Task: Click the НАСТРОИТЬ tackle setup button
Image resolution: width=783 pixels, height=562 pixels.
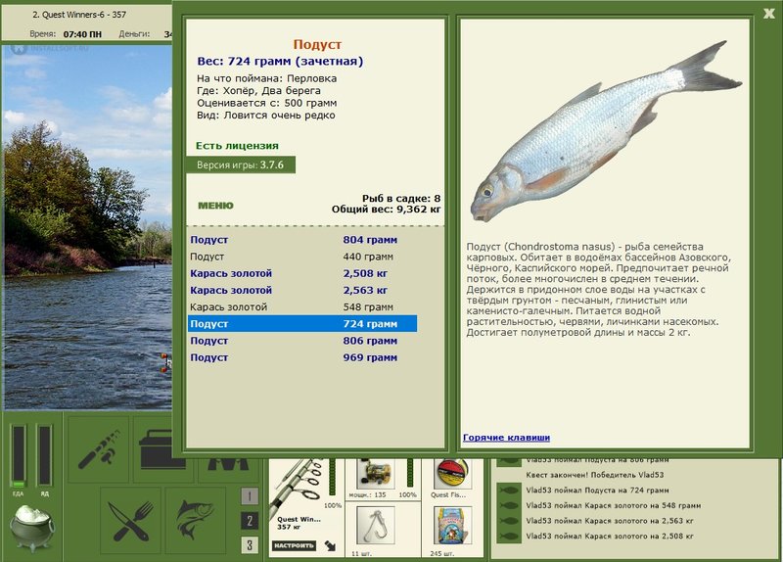Action: click(295, 545)
